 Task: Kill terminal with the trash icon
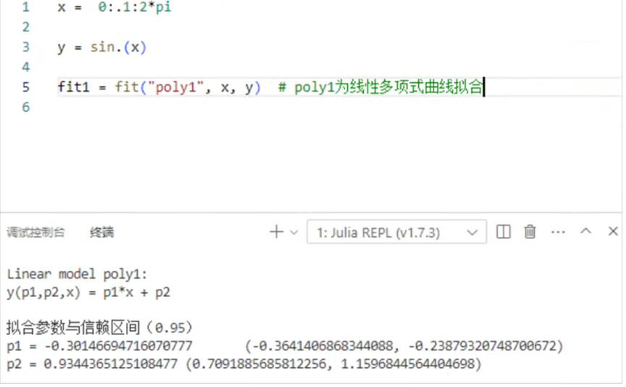[530, 232]
